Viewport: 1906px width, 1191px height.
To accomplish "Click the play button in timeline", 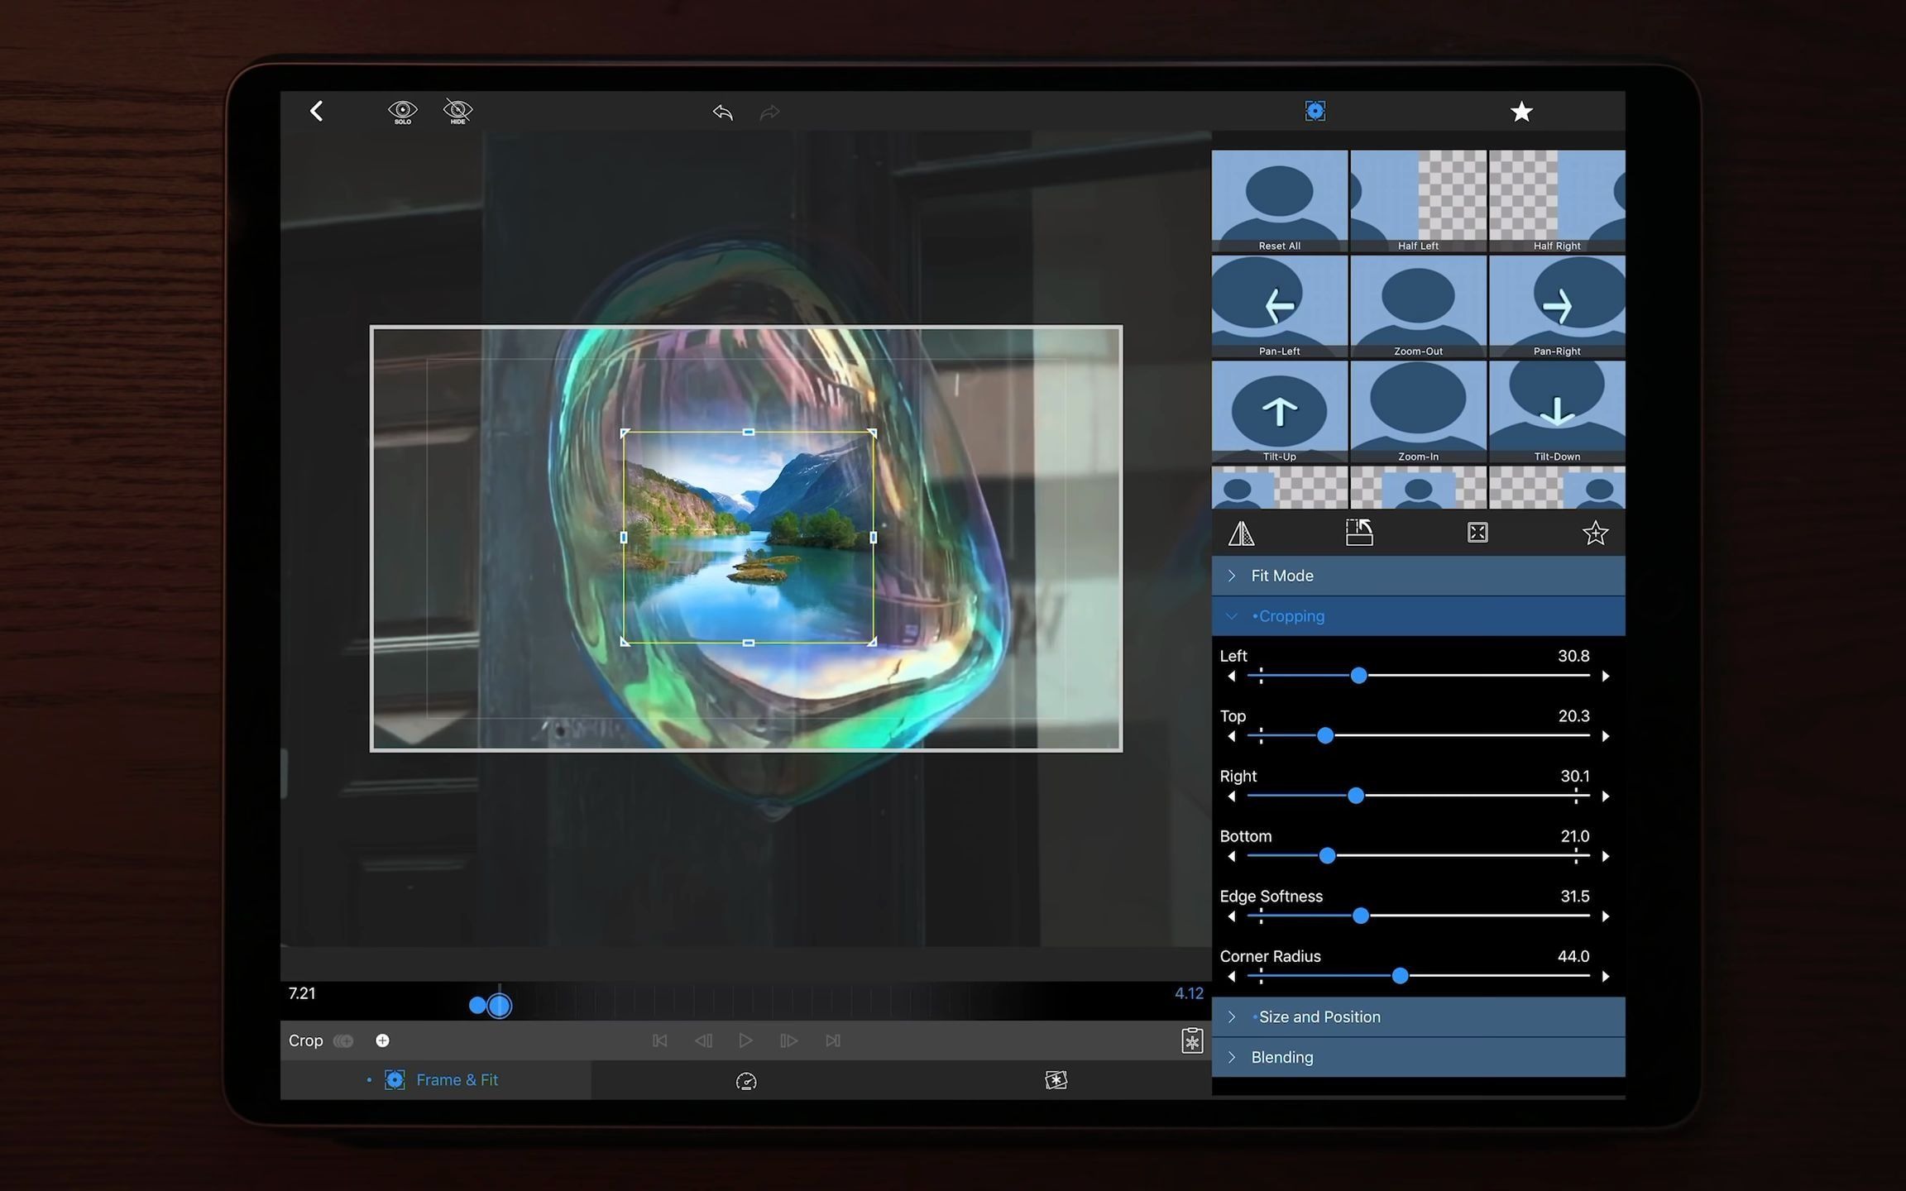I will (x=745, y=1039).
